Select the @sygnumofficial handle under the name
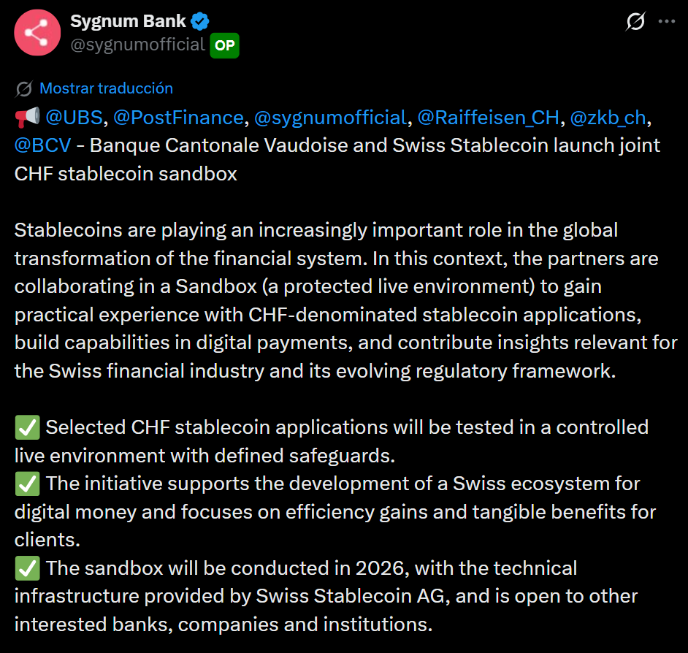Viewport: 688px width, 653px height. coord(136,45)
